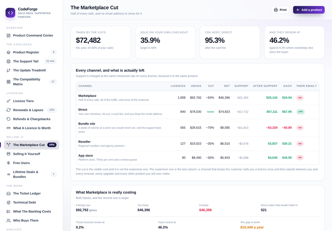Click the 64% badge on Marketplace Cut
332x231 pixels.
click(x=52, y=145)
